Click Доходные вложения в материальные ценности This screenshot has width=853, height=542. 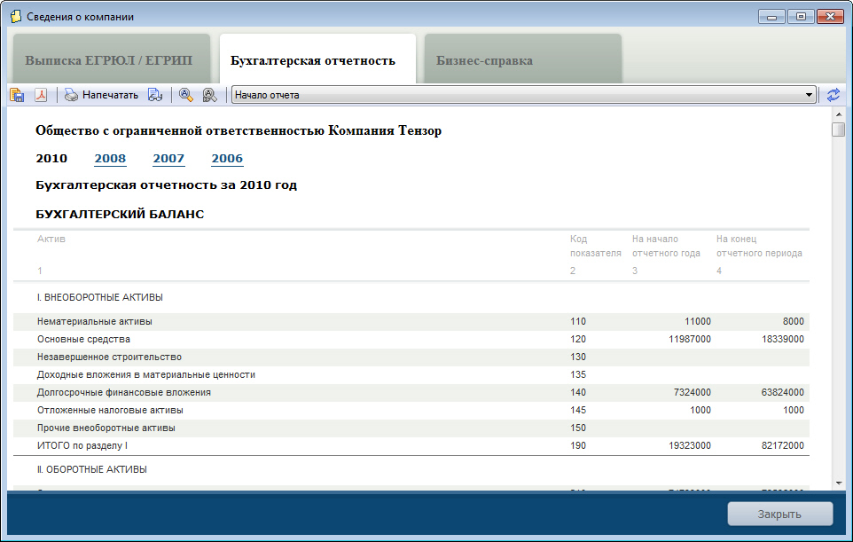tap(145, 374)
